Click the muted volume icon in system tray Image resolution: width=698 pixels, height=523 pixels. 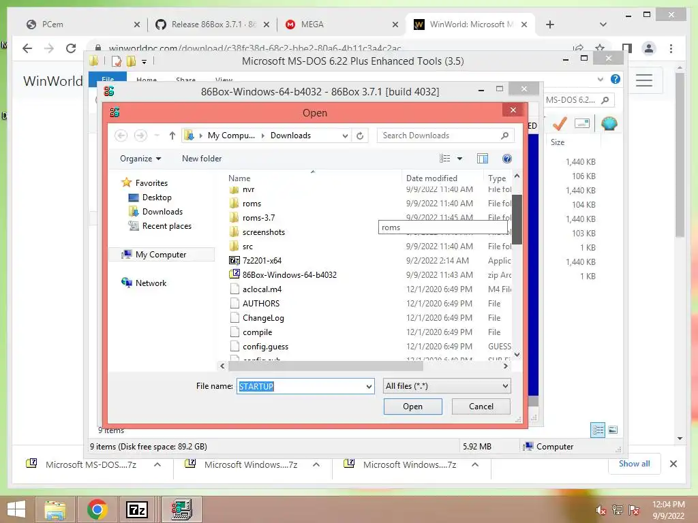pos(601,510)
